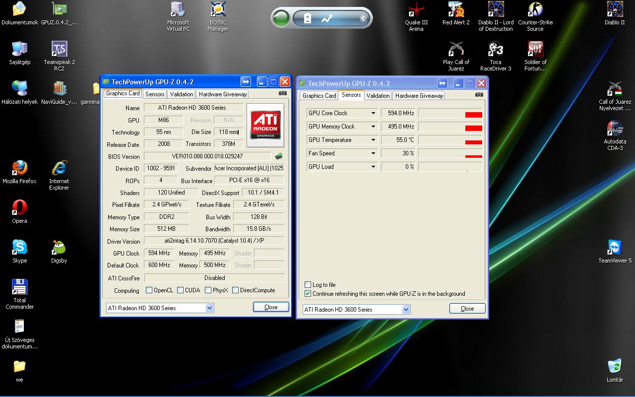Expand GPU Temperature sensor dropdown
This screenshot has height=397, width=635.
point(373,140)
